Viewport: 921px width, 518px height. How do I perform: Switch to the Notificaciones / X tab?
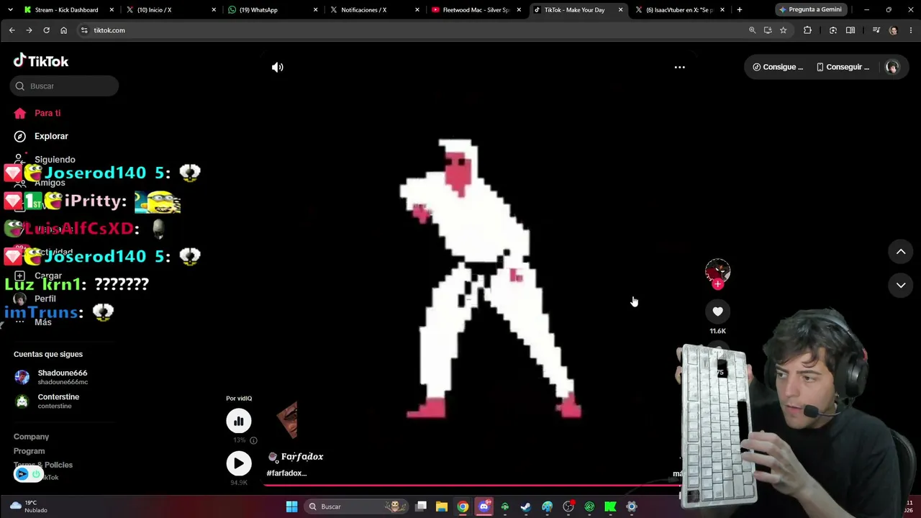[373, 10]
